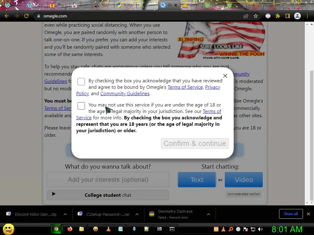Start a Video chat
Viewport: 314px width, 235px height.
point(243,180)
